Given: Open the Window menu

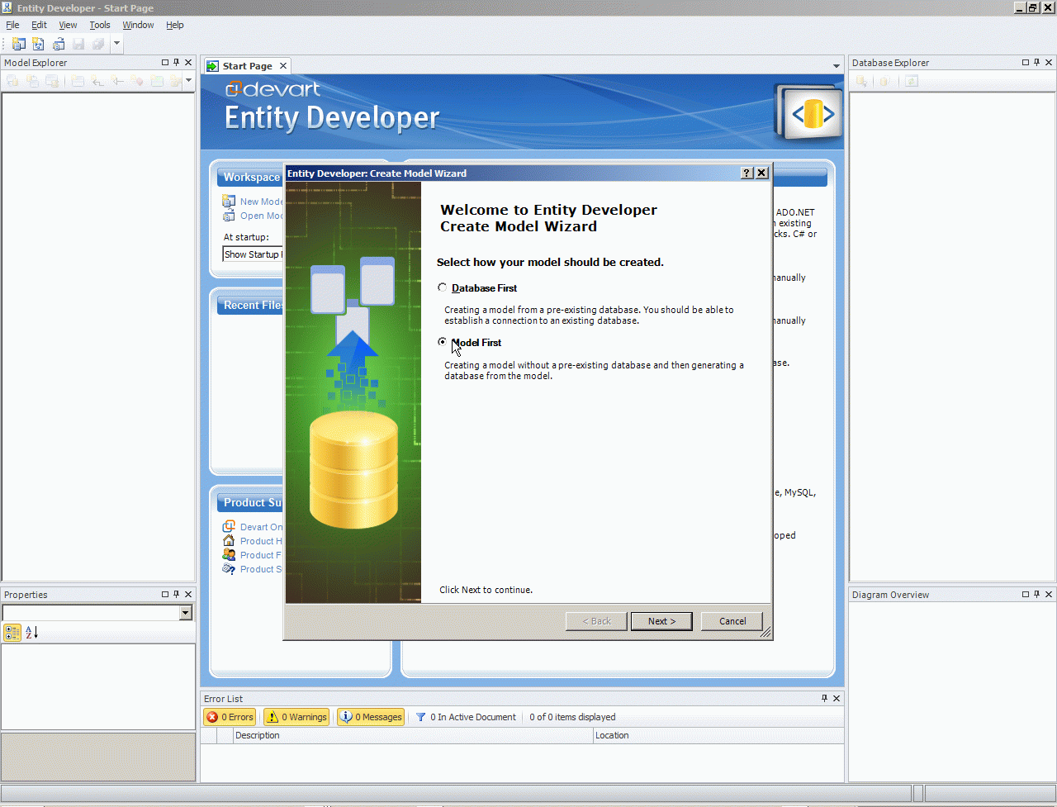Looking at the screenshot, I should pyautogui.click(x=138, y=25).
